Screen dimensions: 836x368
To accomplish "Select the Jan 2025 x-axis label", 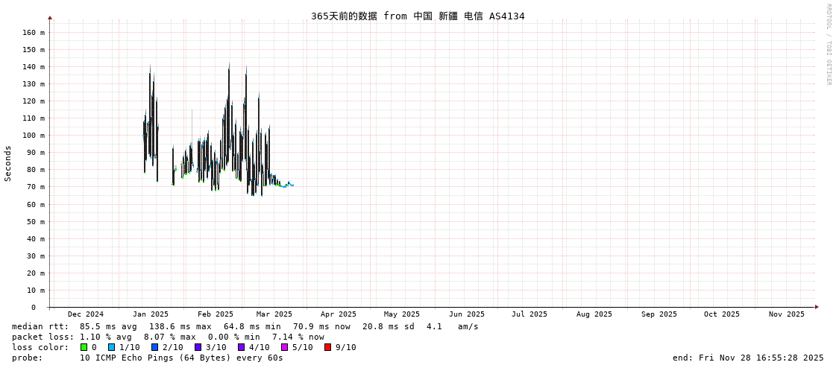I will tap(151, 314).
